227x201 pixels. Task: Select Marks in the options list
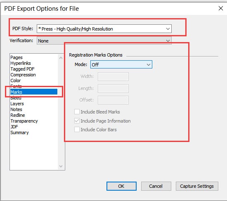(x=34, y=92)
